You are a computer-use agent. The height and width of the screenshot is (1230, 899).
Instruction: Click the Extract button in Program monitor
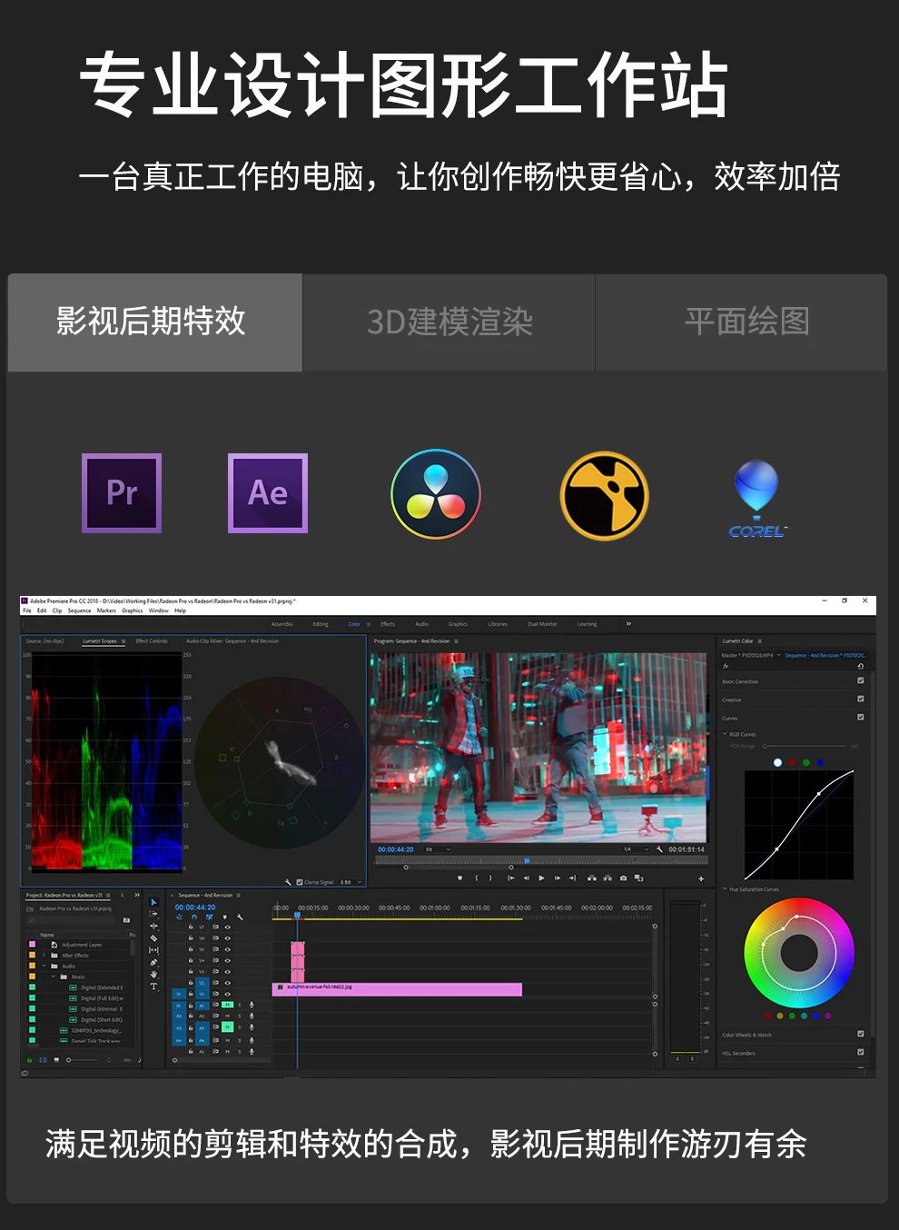pos(608,878)
